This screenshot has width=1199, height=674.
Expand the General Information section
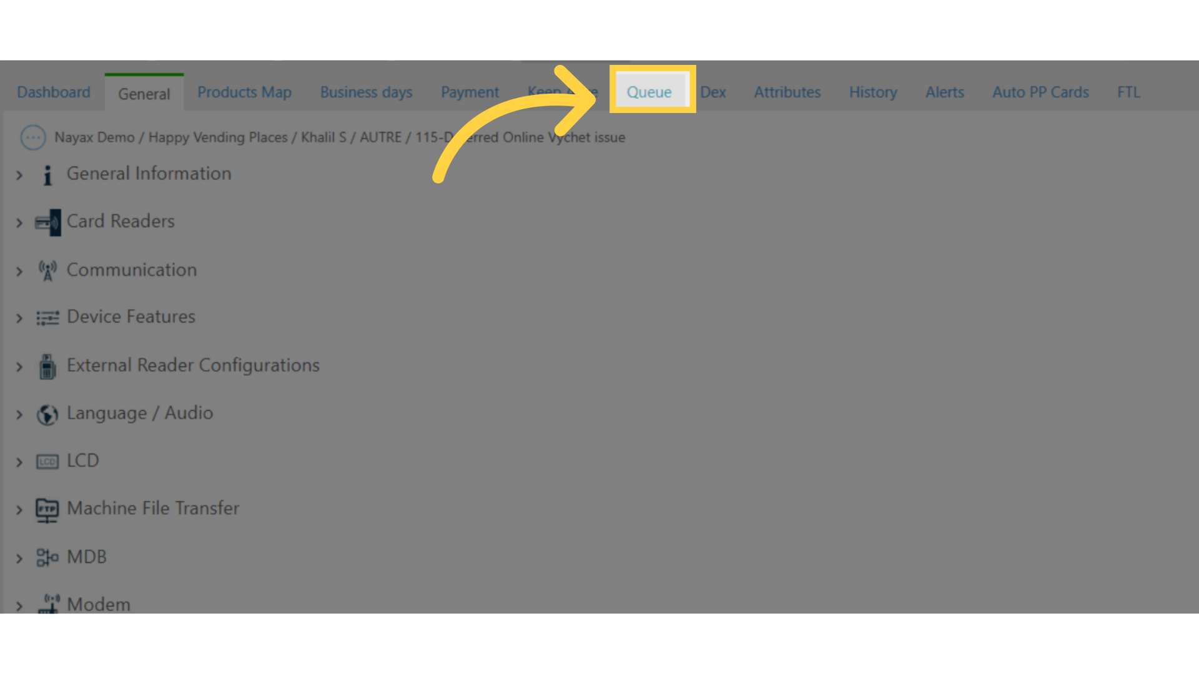click(x=20, y=173)
